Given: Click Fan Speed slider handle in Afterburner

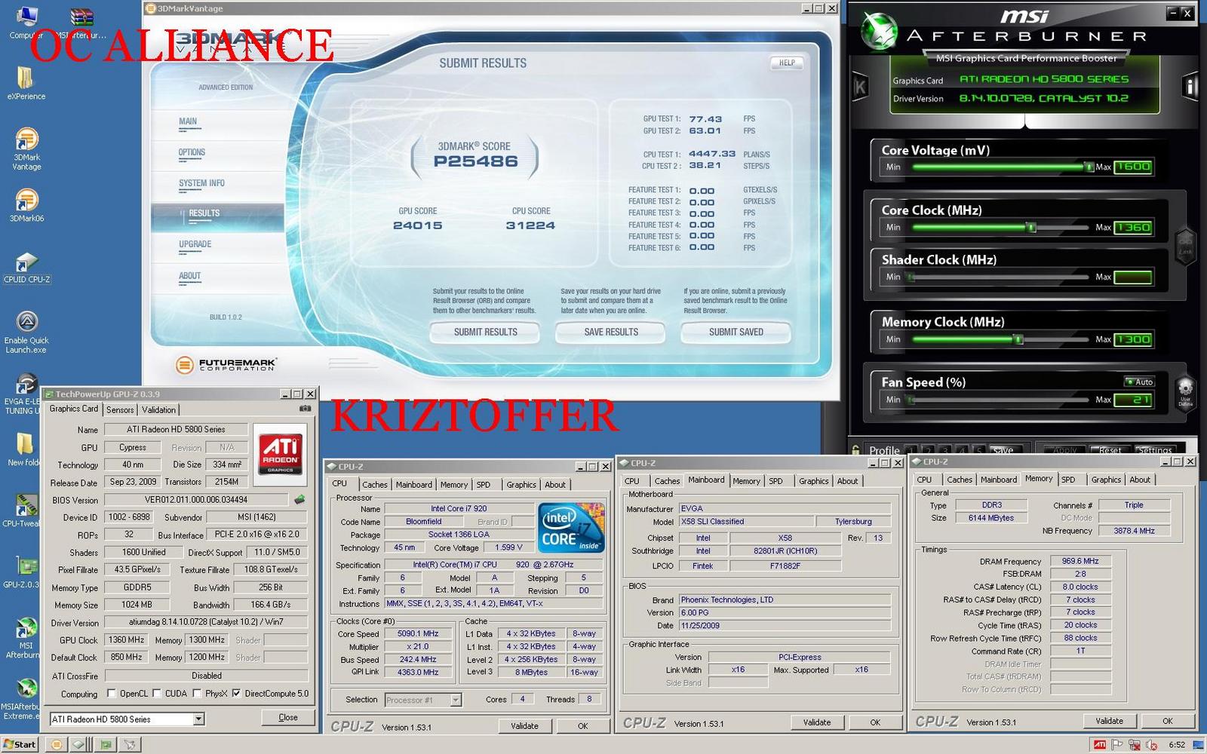Looking at the screenshot, I should (911, 400).
